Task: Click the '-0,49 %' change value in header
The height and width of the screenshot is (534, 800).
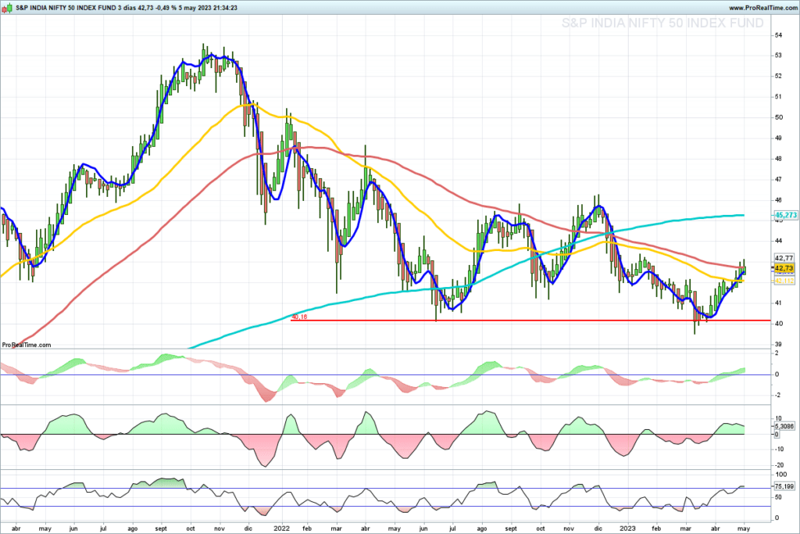Action: pyautogui.click(x=166, y=8)
